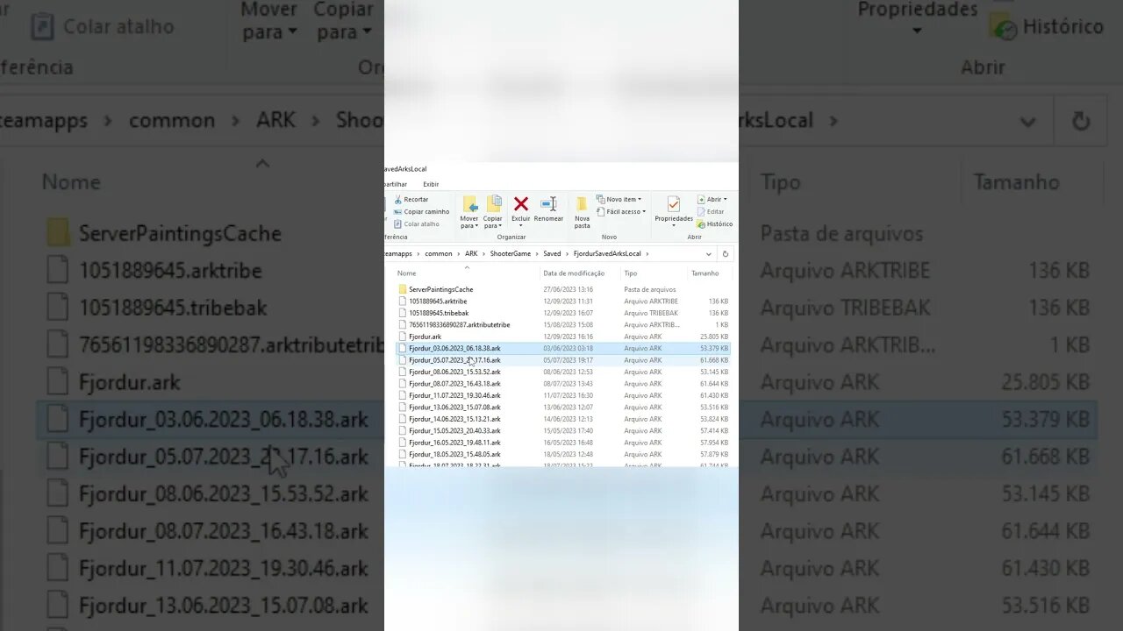Click the file icon of Fjordur.ark

402,337
